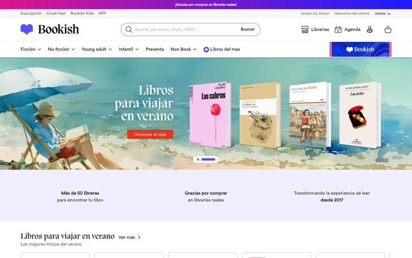This screenshot has height=258, width=412.
Task: Expand the Young adult menu
Action: pyautogui.click(x=97, y=49)
